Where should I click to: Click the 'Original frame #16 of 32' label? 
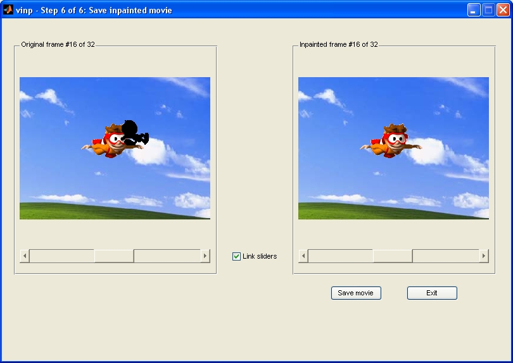pyautogui.click(x=58, y=44)
